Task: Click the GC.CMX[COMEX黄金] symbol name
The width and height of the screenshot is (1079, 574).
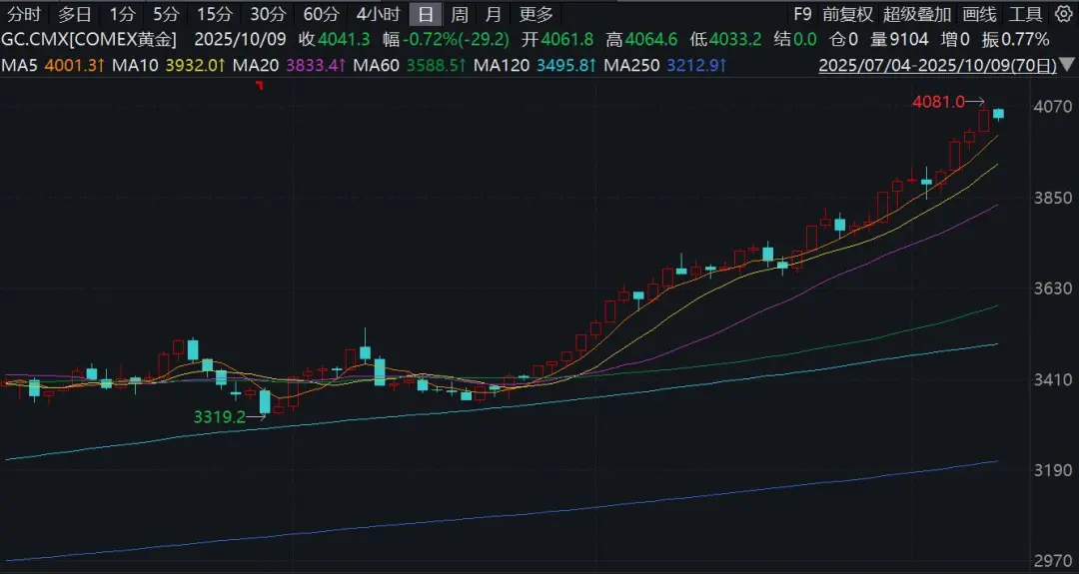Action: coord(90,40)
